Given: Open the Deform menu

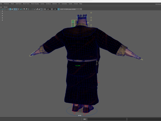Looking at the screenshot, I should (x=54, y=4).
